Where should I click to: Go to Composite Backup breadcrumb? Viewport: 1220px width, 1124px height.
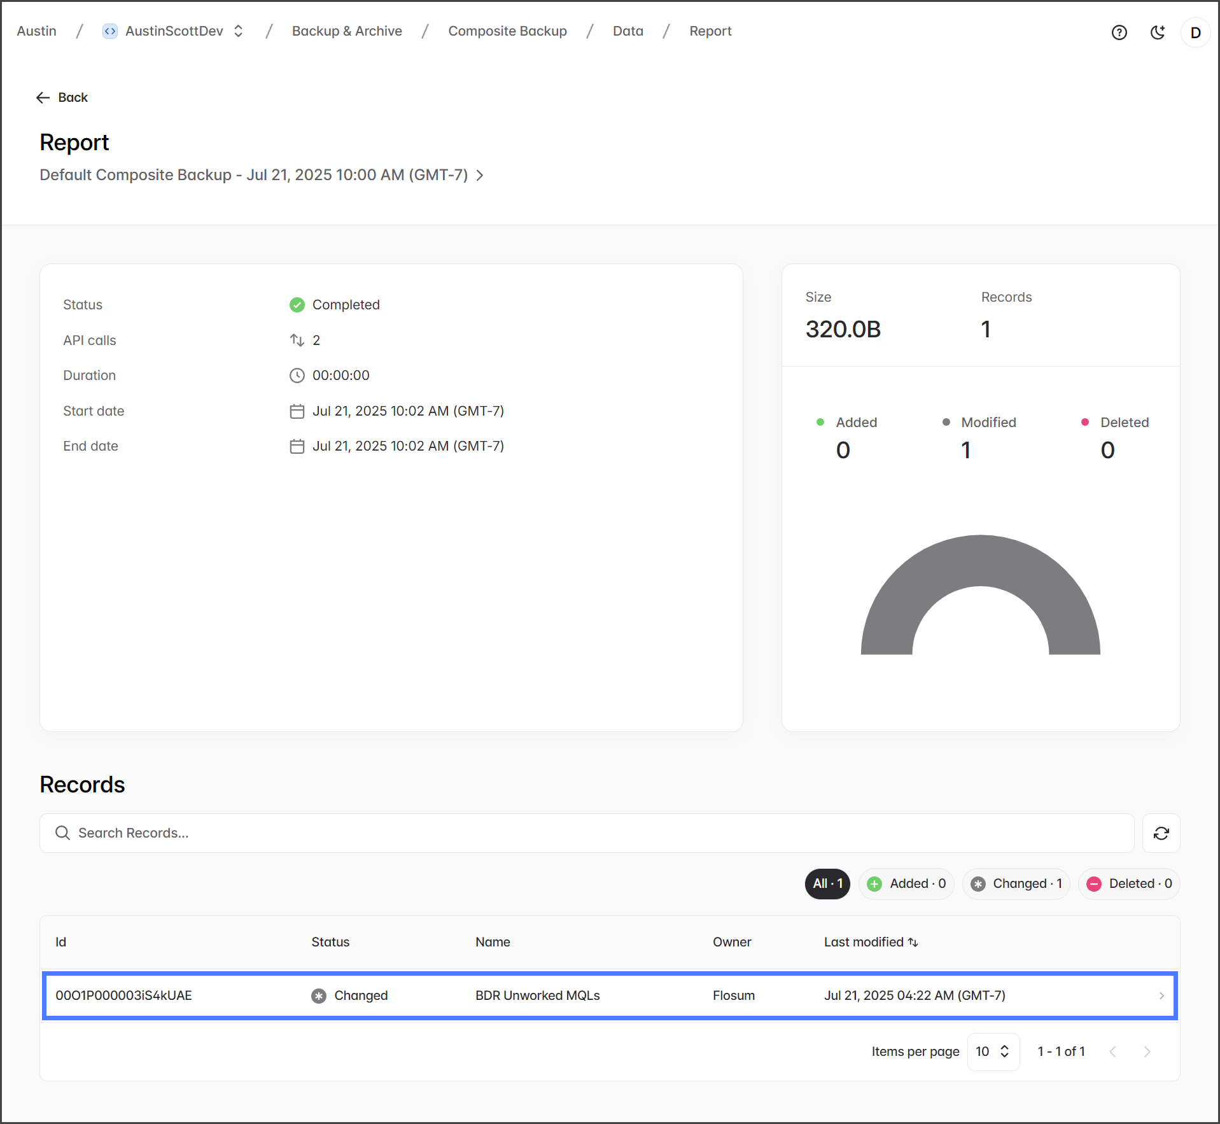click(x=507, y=31)
